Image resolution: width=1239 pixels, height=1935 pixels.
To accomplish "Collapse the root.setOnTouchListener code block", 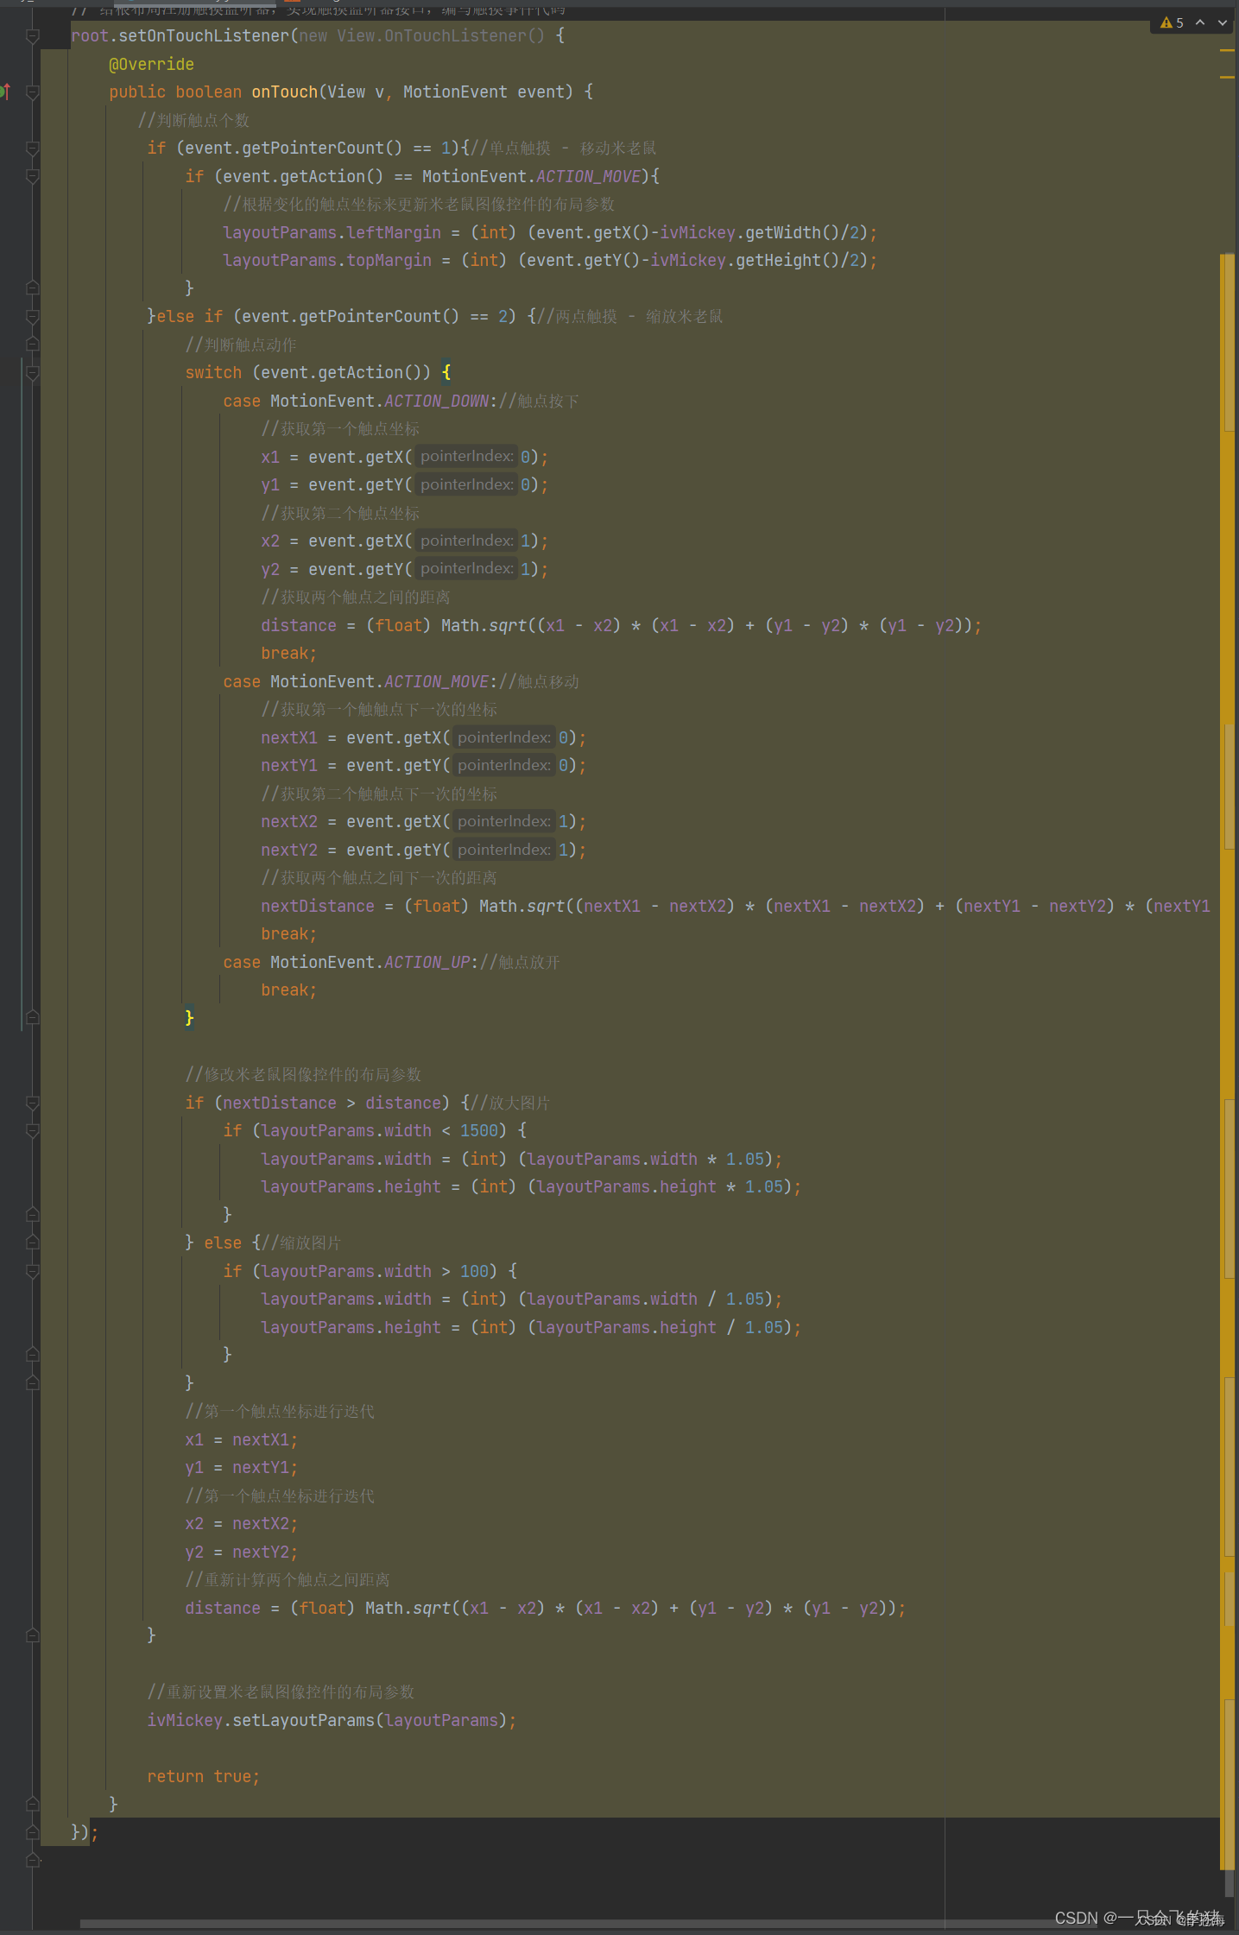I will click(x=33, y=35).
